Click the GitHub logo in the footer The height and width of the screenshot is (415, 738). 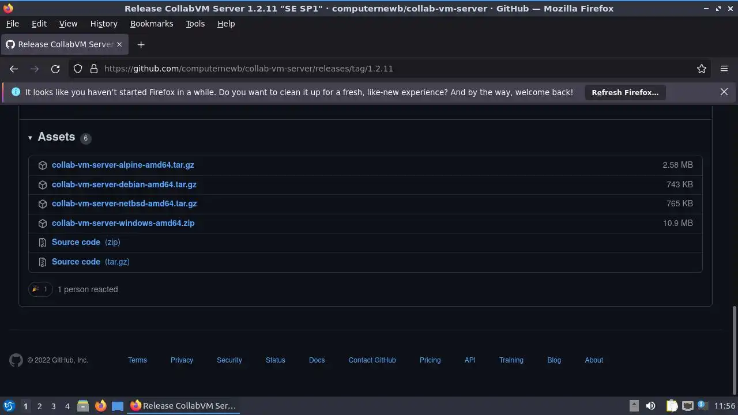pyautogui.click(x=16, y=360)
